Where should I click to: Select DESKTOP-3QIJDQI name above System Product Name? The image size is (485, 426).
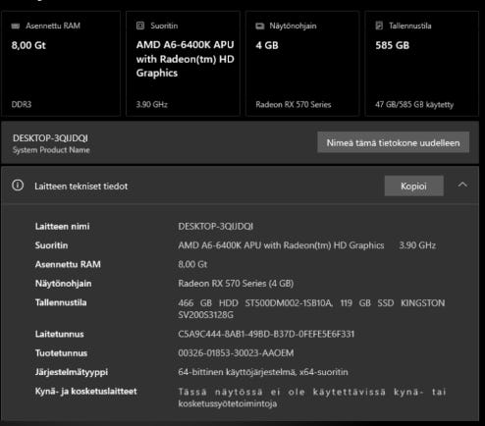point(50,138)
